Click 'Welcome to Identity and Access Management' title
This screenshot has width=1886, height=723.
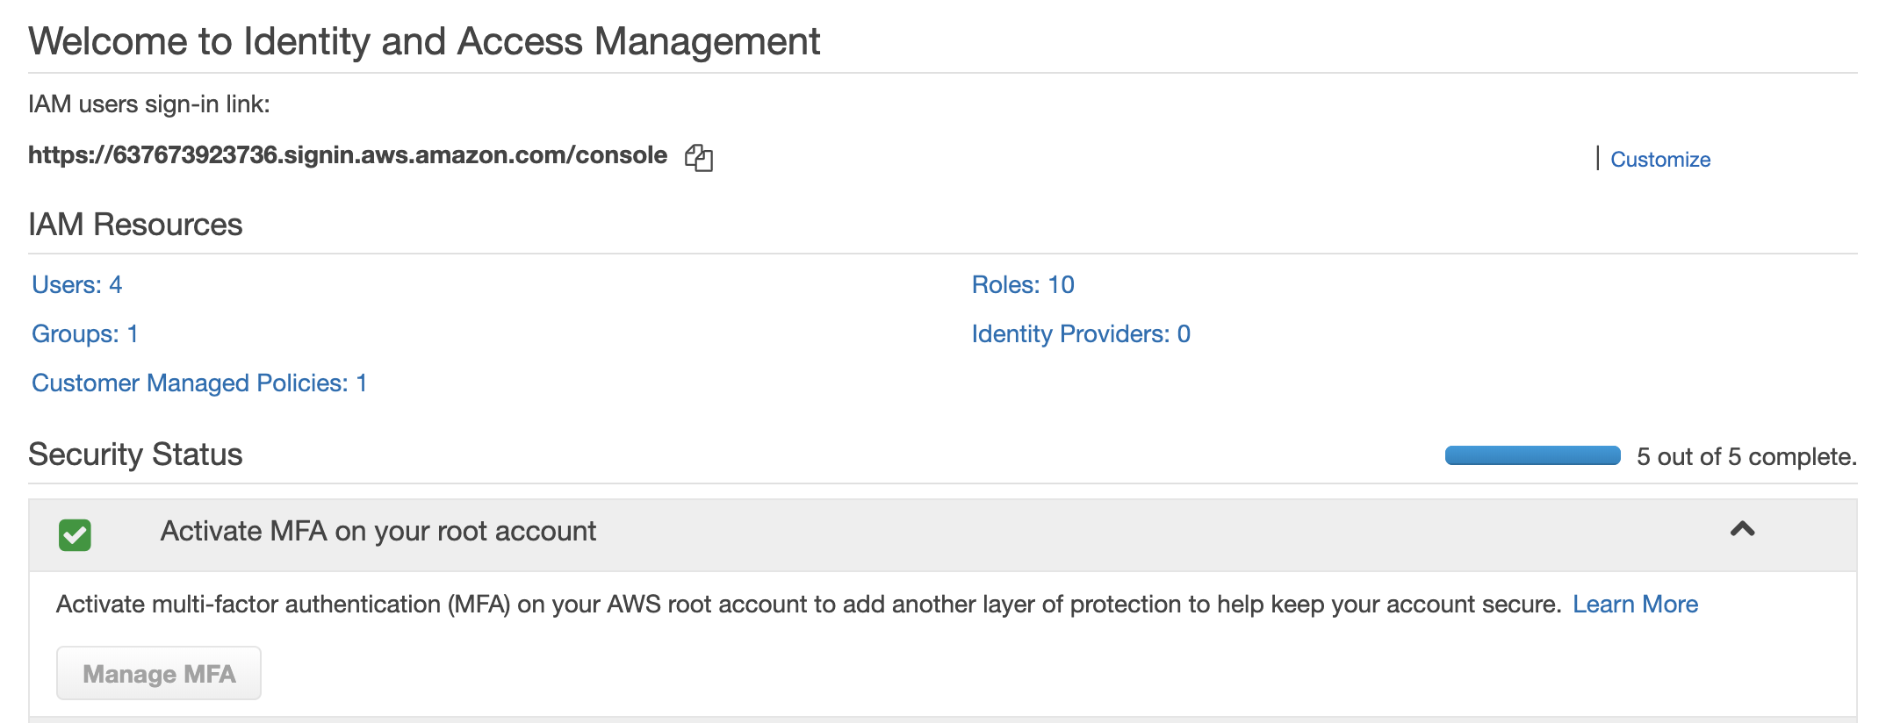pos(424,41)
